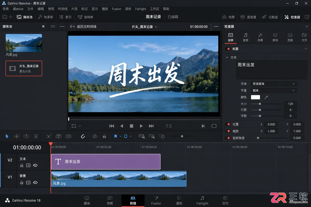Select the dynamic trim tool
Viewport: 311px width, 207px height.
(x=26, y=136)
